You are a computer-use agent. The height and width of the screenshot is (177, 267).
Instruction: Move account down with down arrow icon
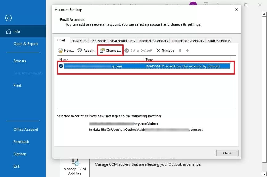coord(187,50)
